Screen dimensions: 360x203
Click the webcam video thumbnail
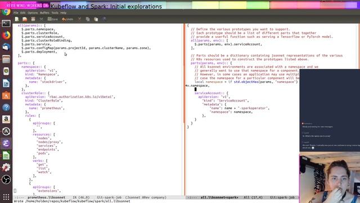click(x=330, y=178)
